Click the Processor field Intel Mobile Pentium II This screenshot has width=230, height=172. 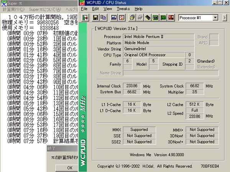click(x=159, y=37)
